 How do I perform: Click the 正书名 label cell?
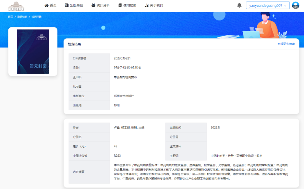[x=89, y=77]
